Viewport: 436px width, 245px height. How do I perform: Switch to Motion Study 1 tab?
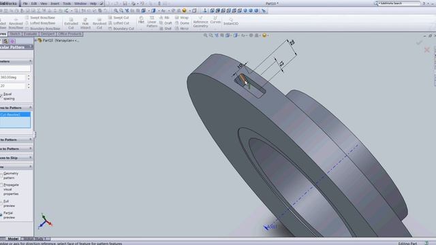tap(35, 239)
